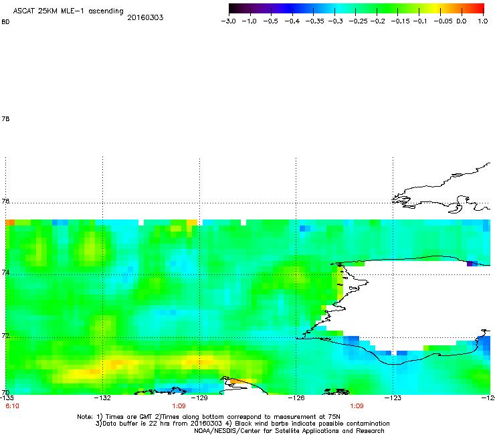Select the -3.0 color scale label
This screenshot has width=495, height=435.
tap(228, 21)
